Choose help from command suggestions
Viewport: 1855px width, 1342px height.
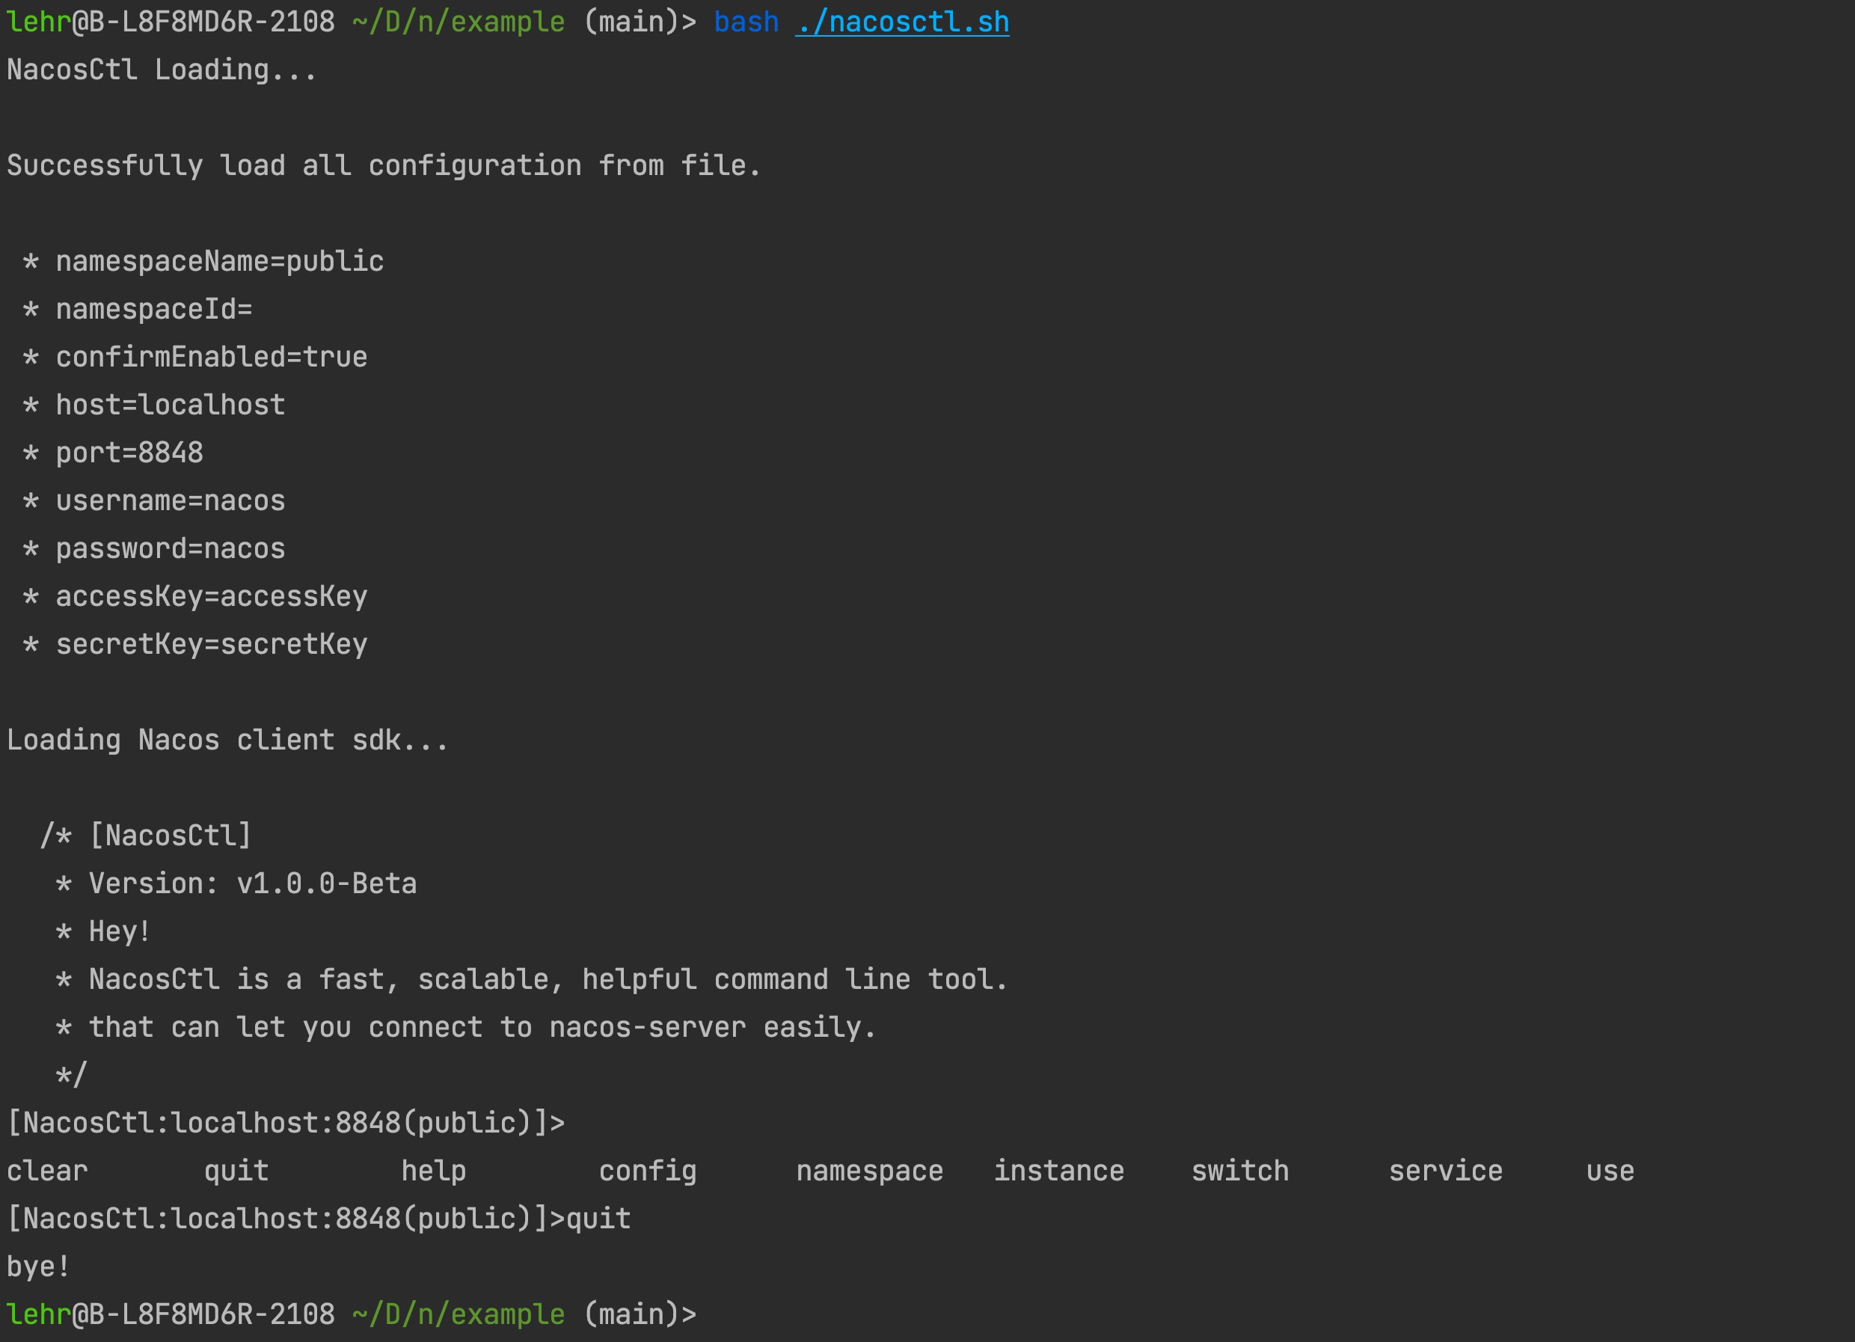pyautogui.click(x=434, y=1171)
